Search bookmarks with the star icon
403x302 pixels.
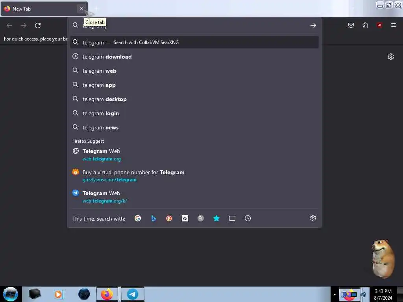(216, 218)
